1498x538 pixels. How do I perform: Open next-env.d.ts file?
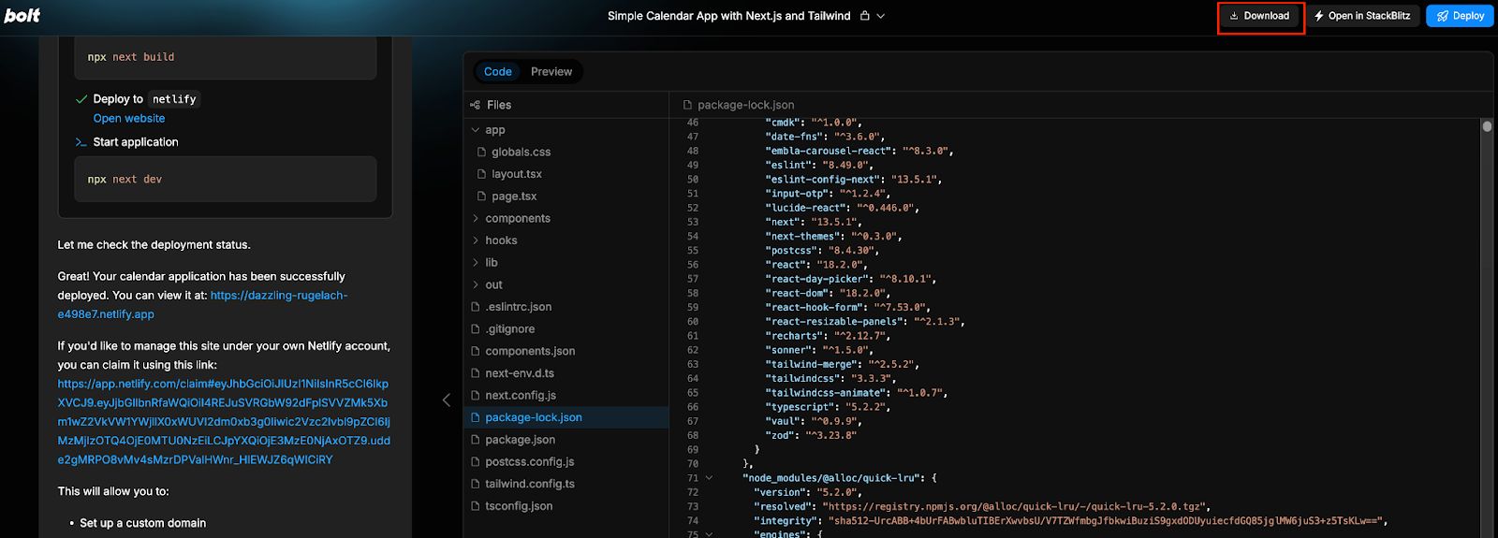(520, 373)
